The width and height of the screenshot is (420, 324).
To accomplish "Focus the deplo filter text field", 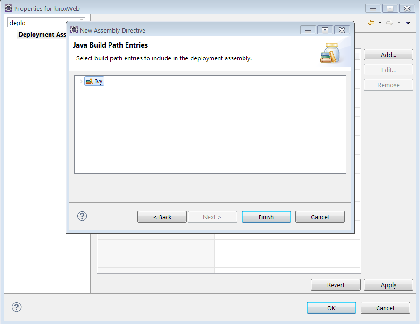I will pyautogui.click(x=37, y=23).
